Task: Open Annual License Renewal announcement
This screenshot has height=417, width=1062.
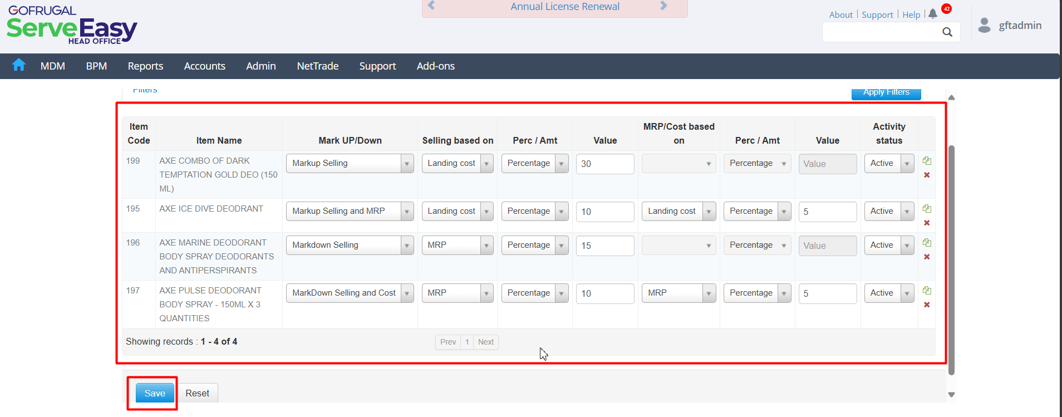Action: [x=565, y=7]
